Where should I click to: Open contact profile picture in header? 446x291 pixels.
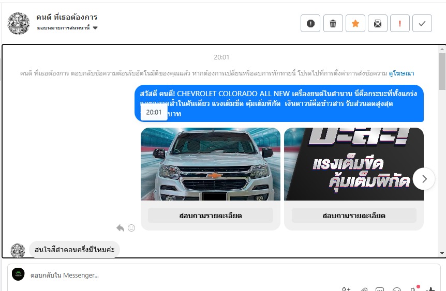click(x=18, y=23)
